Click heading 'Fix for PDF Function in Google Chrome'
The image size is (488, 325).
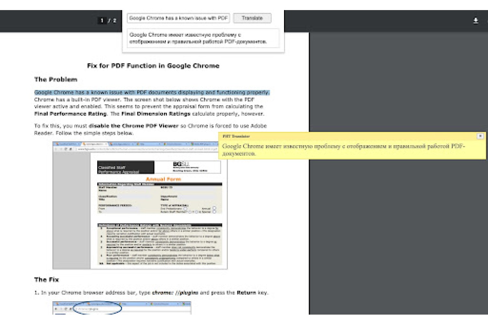[153, 66]
